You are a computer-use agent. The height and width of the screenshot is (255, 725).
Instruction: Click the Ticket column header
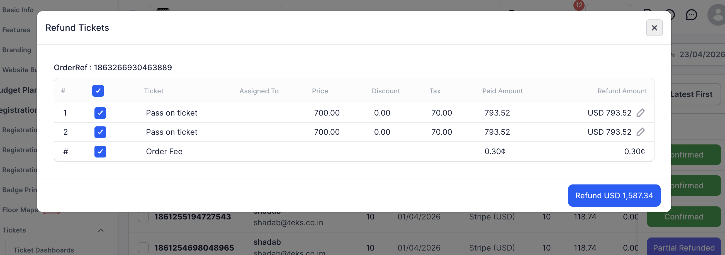pos(154,91)
